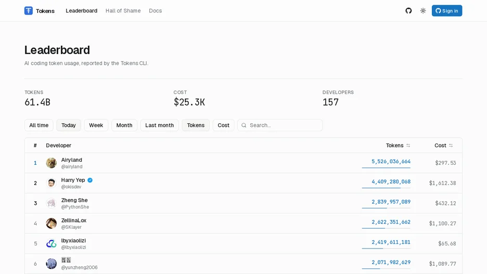Click lbyxiaolizi's cloud avatar icon
Screen dimensions: 487x274
pos(51,244)
